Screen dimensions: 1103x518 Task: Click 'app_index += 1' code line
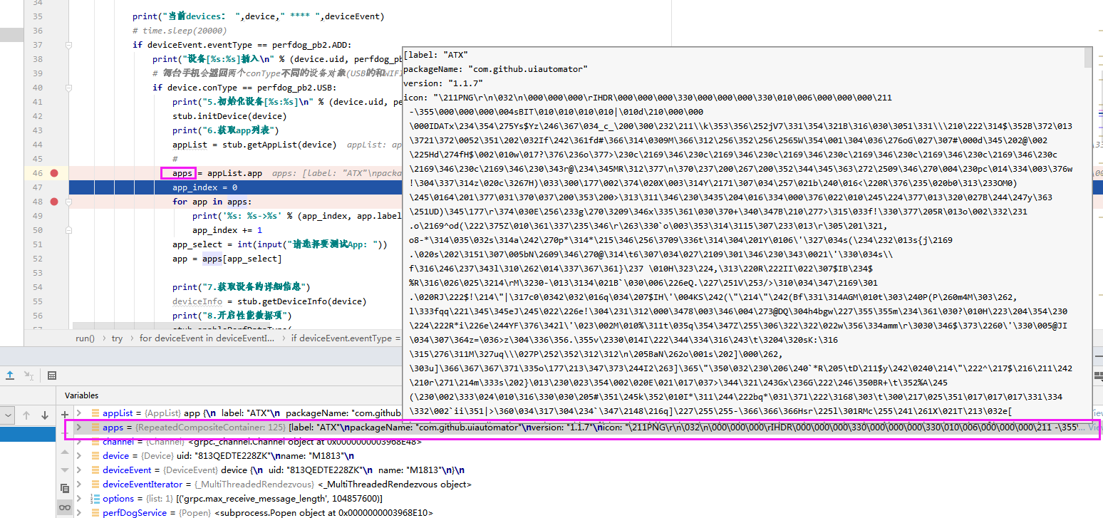(x=227, y=230)
